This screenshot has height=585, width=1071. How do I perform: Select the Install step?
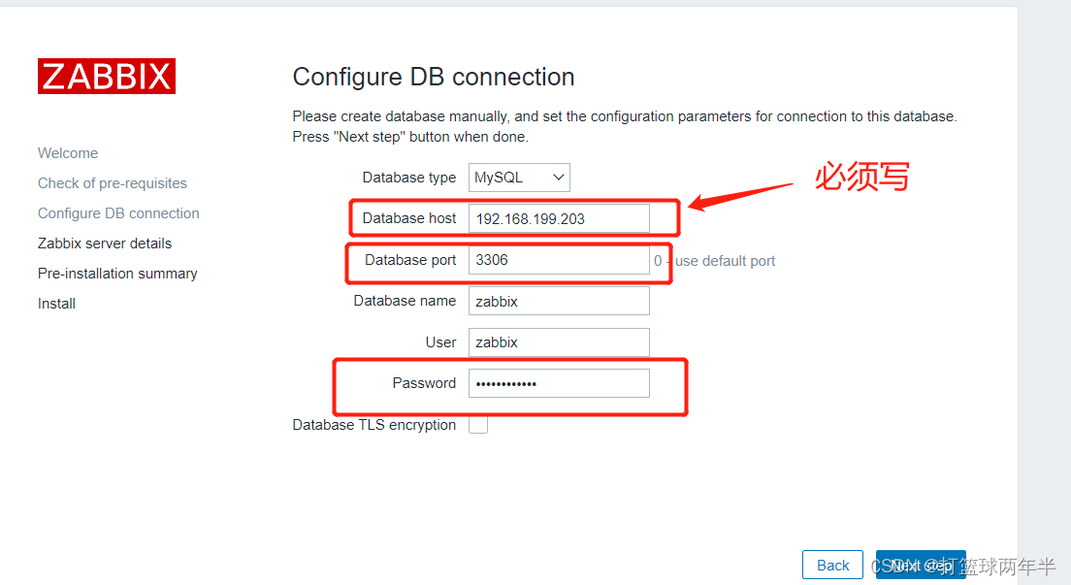pyautogui.click(x=55, y=303)
